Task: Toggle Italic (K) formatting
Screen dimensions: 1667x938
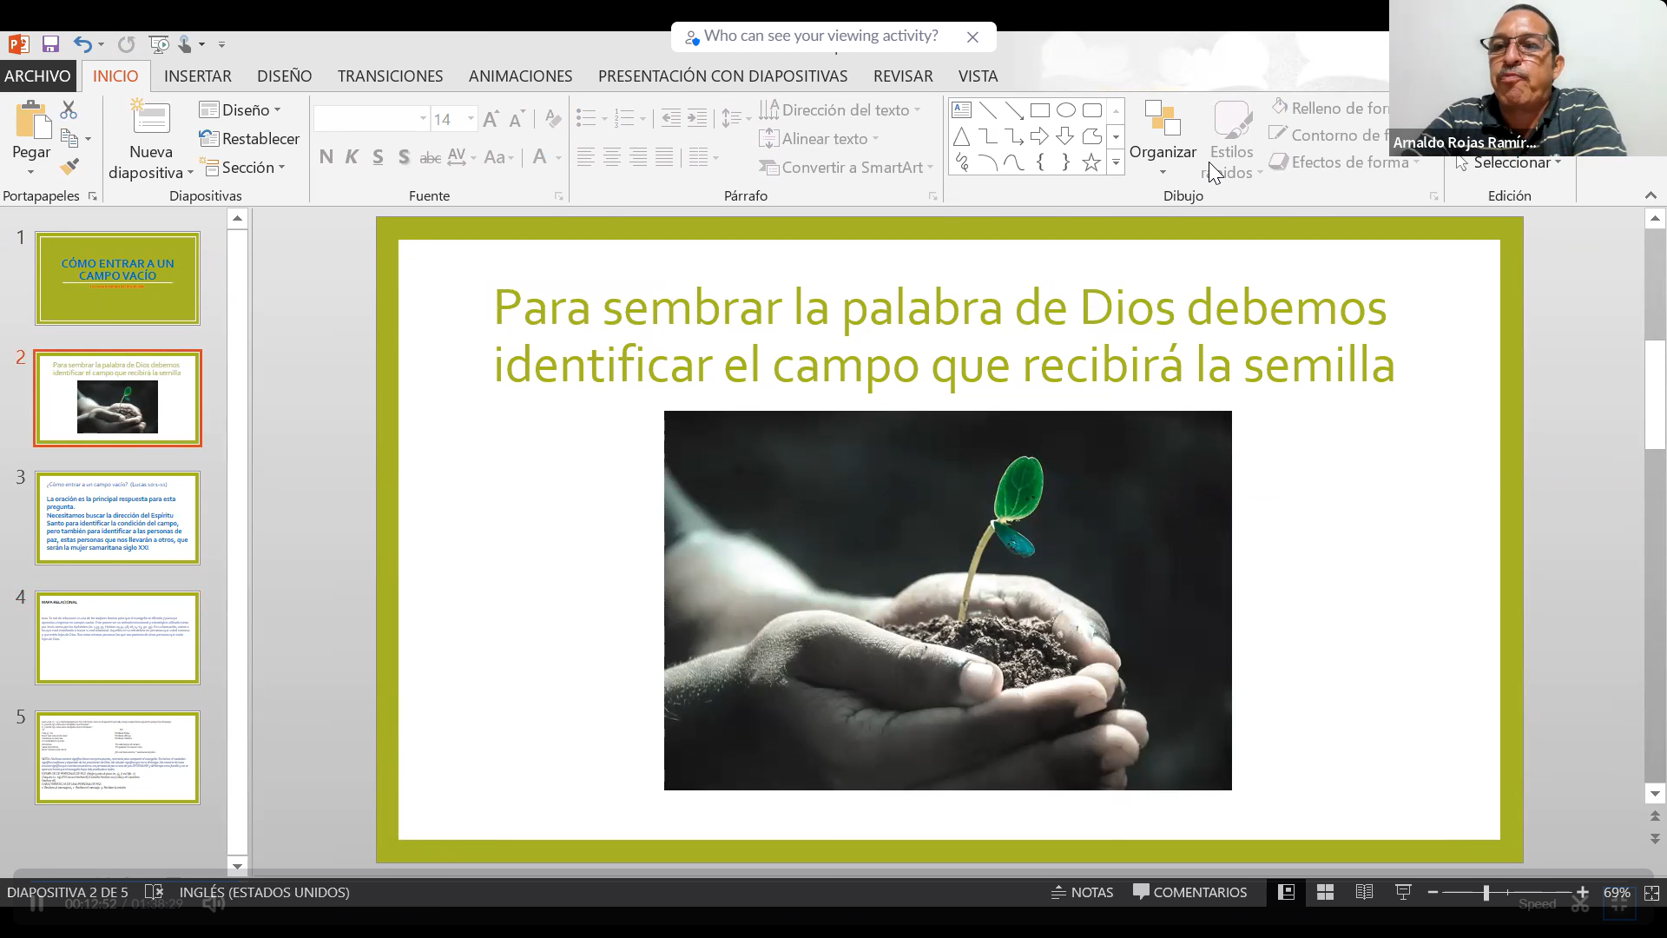Action: [x=352, y=157]
